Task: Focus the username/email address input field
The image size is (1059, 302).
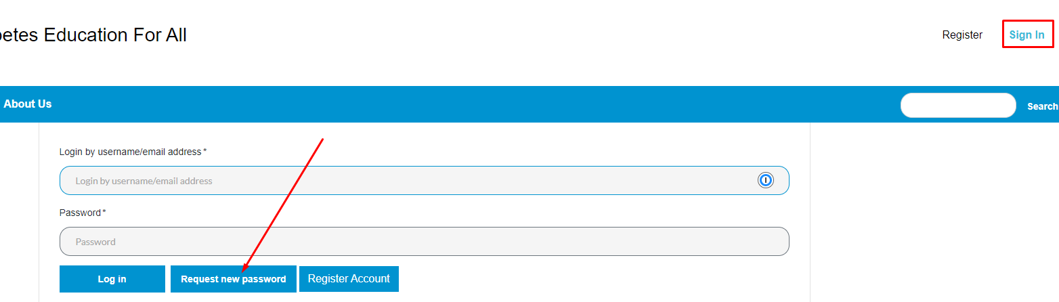Action: 406,181
